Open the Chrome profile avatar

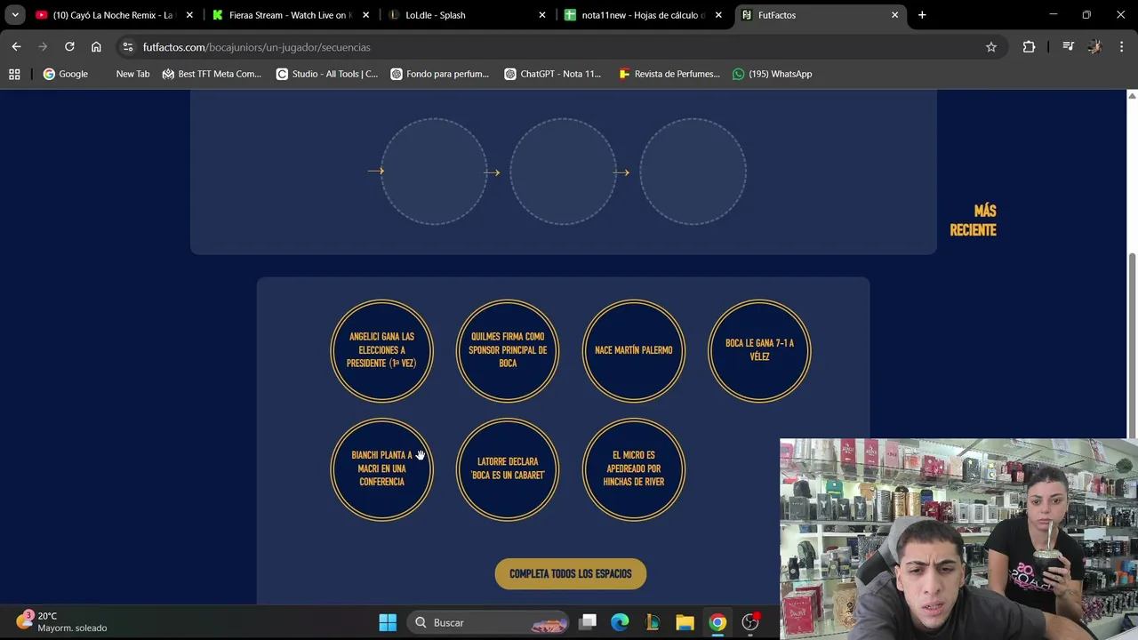tap(1094, 47)
